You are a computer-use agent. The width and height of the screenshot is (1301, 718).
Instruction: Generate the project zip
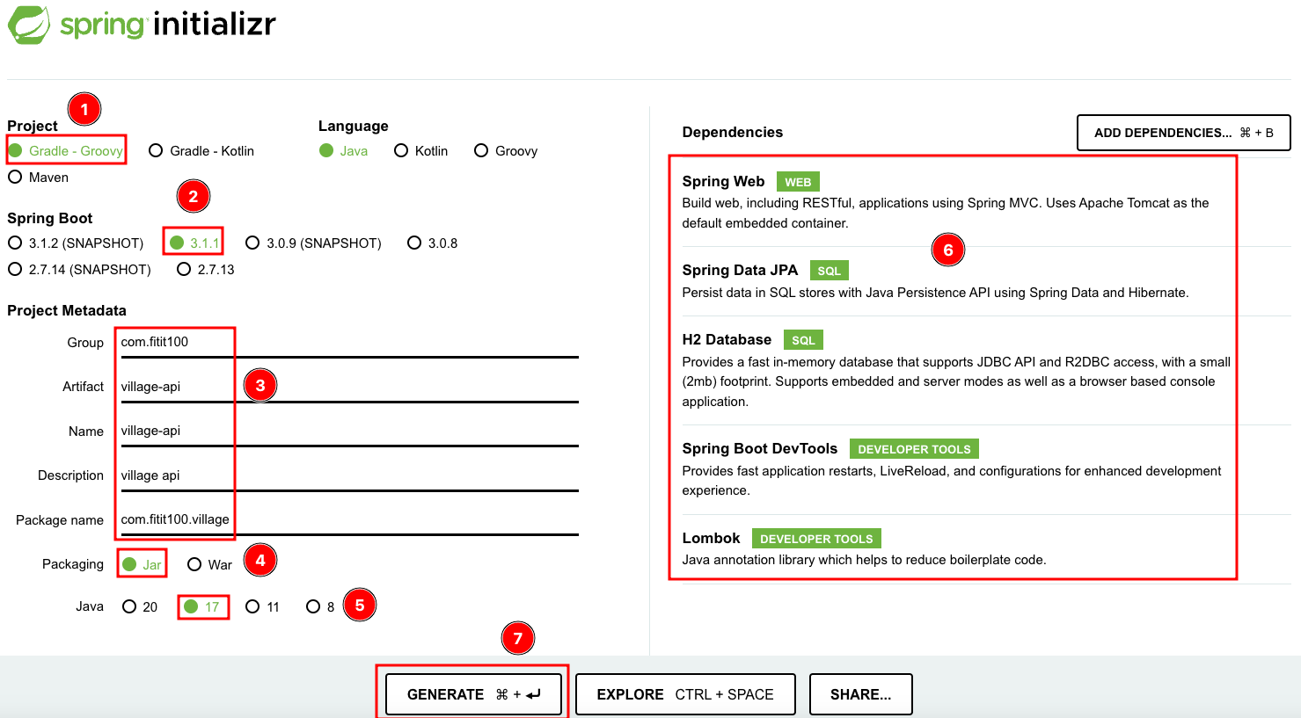coord(473,694)
